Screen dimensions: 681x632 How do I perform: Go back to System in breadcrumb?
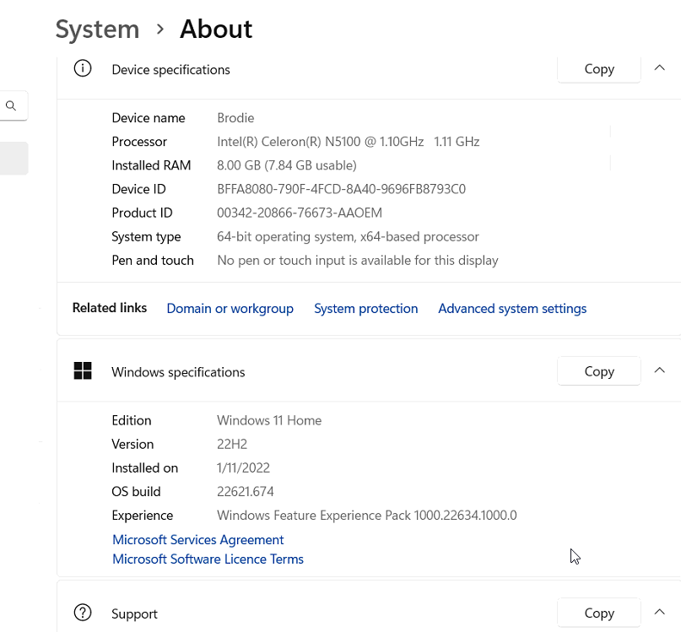tap(97, 30)
